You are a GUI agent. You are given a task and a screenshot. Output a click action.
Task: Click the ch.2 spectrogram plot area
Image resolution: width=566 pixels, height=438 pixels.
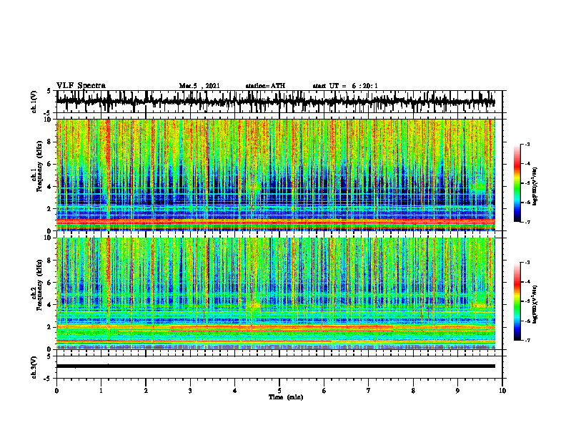[275, 293]
